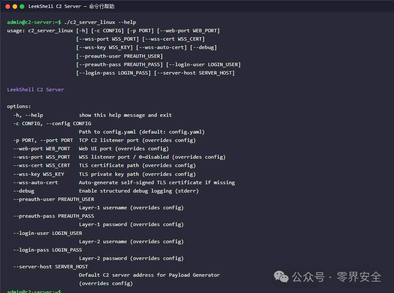Click the yellow minimize window button

(15, 7)
